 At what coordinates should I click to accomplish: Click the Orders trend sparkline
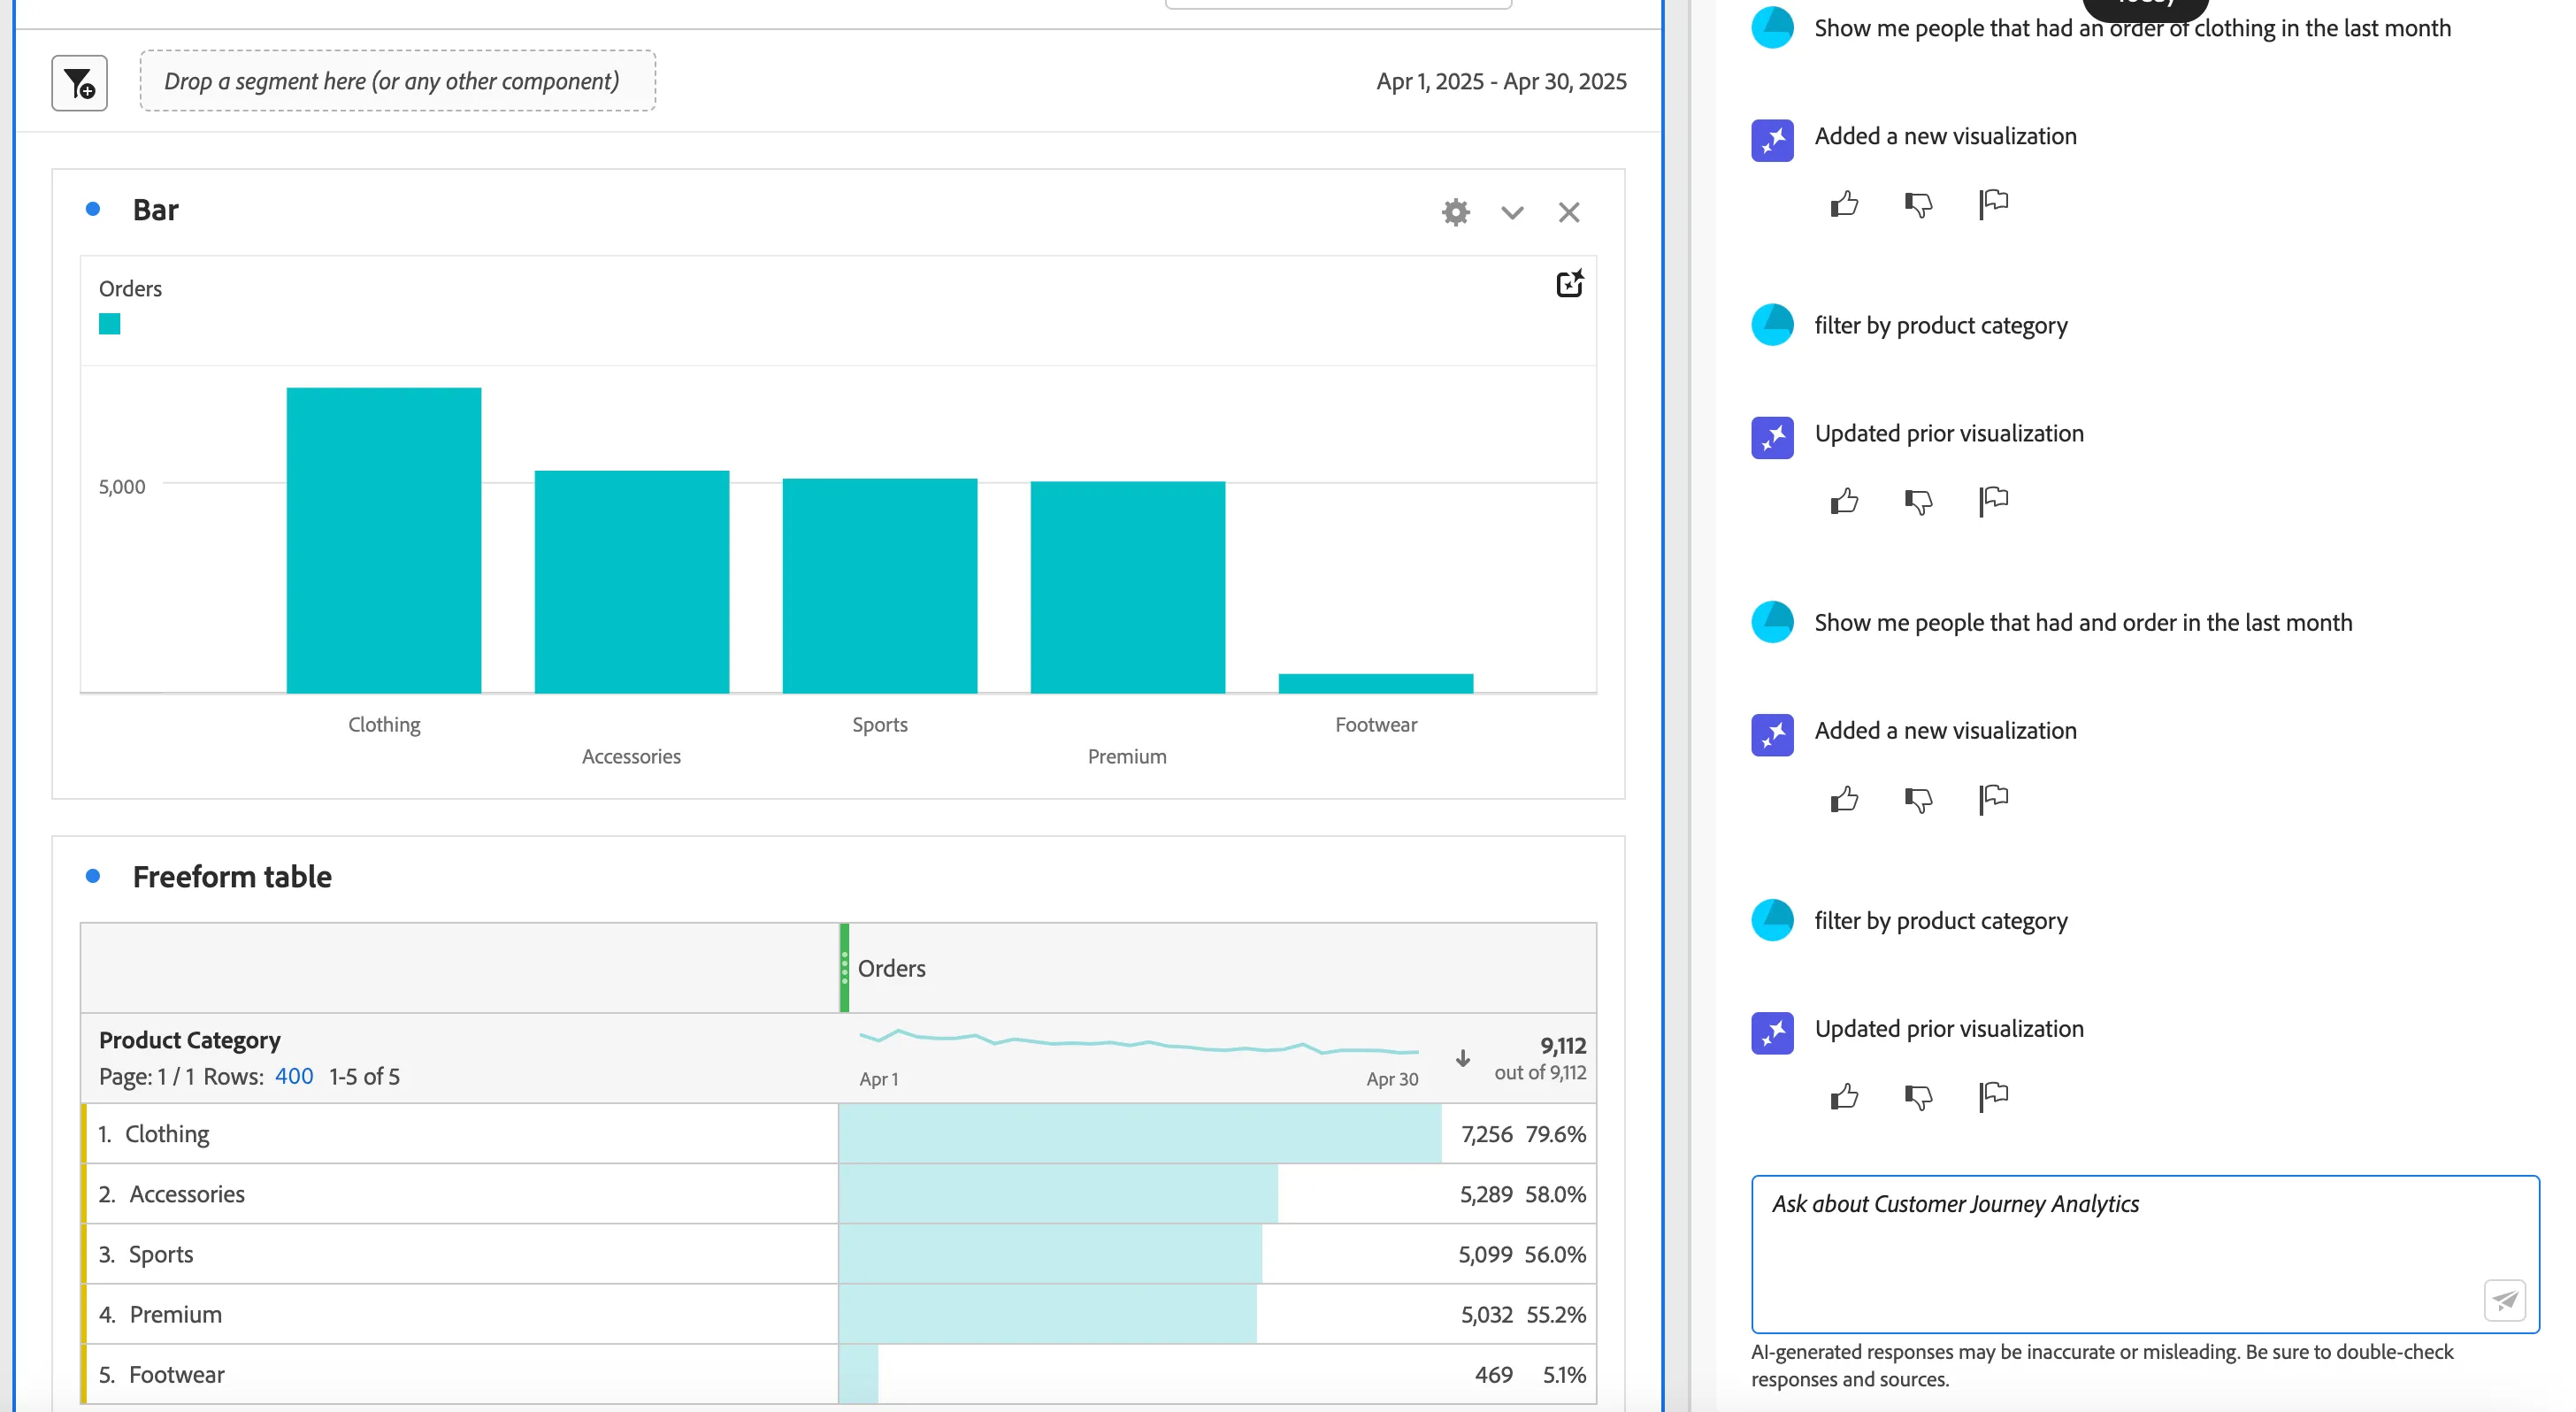coord(1139,1042)
